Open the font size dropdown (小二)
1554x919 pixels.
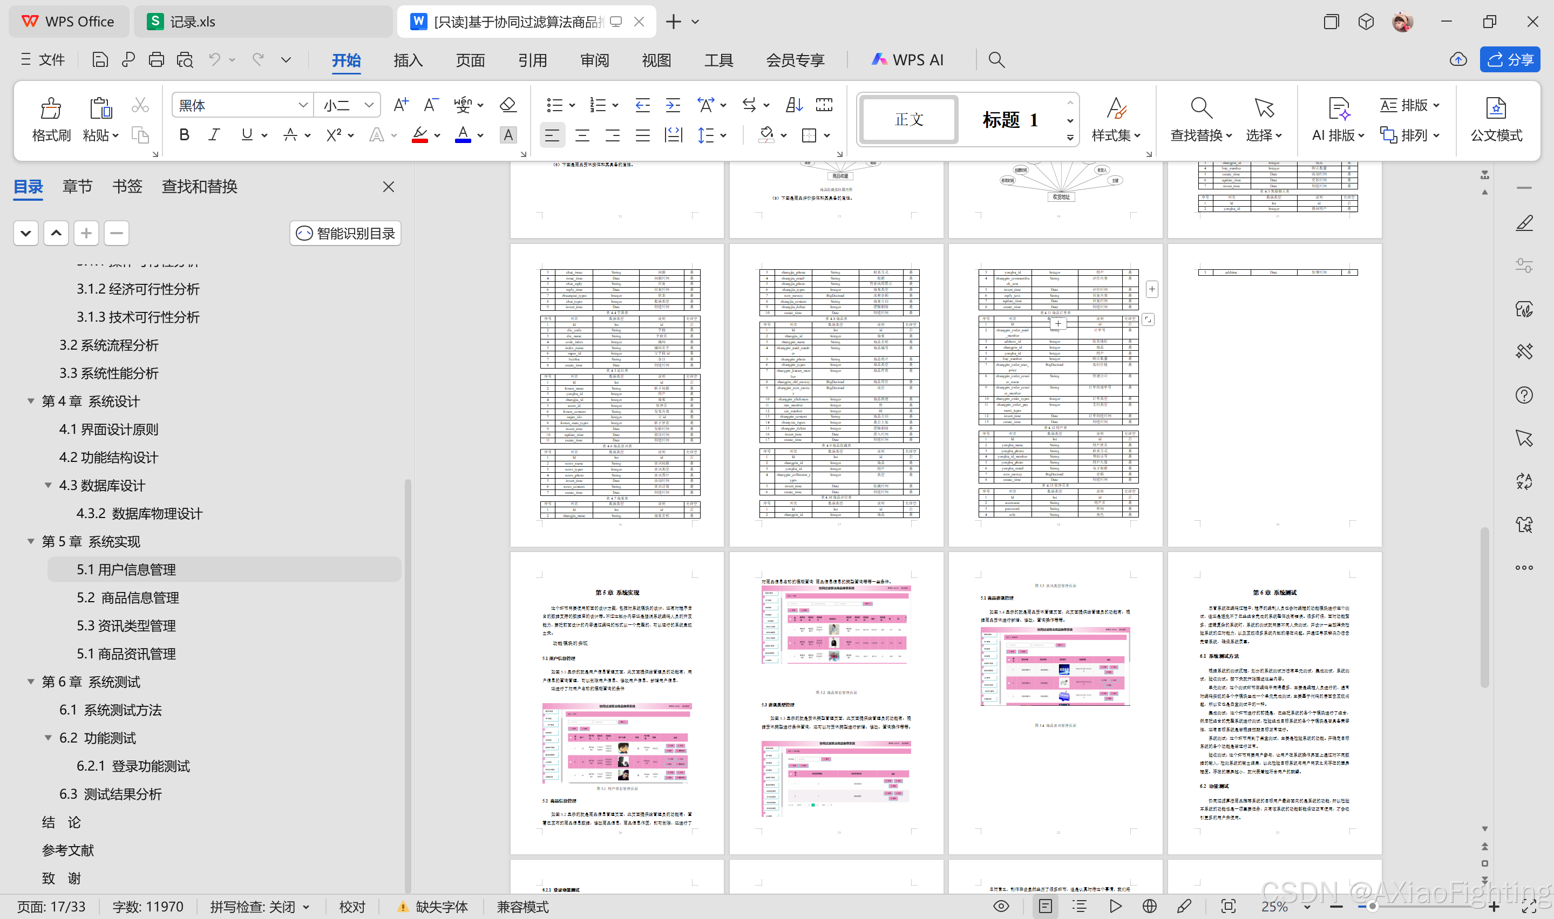pos(369,105)
